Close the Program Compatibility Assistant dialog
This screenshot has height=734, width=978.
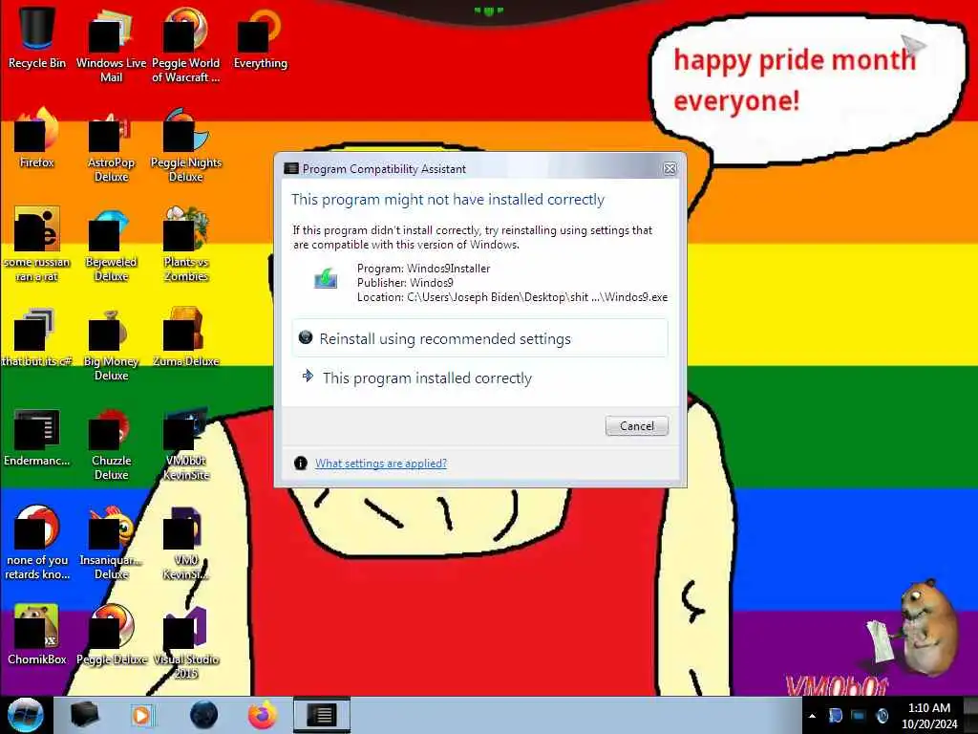click(x=670, y=168)
